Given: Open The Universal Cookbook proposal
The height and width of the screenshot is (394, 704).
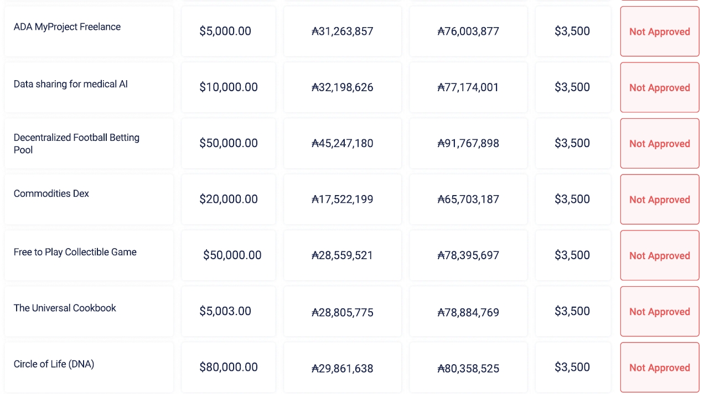Looking at the screenshot, I should pos(65,308).
